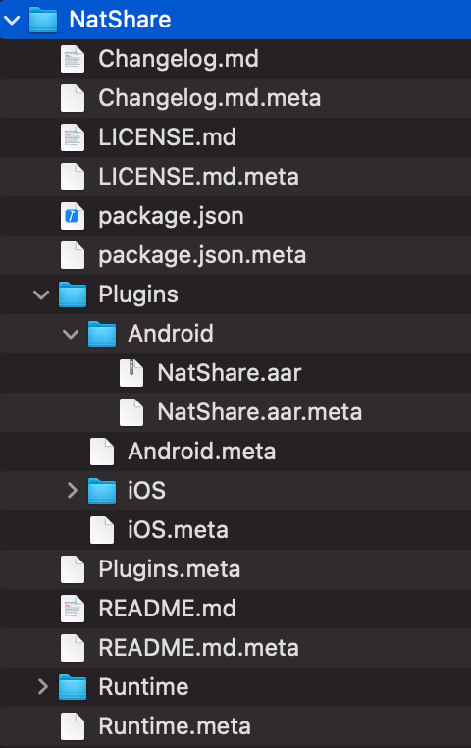Select the LICENSE.md.meta file

[x=235, y=177]
